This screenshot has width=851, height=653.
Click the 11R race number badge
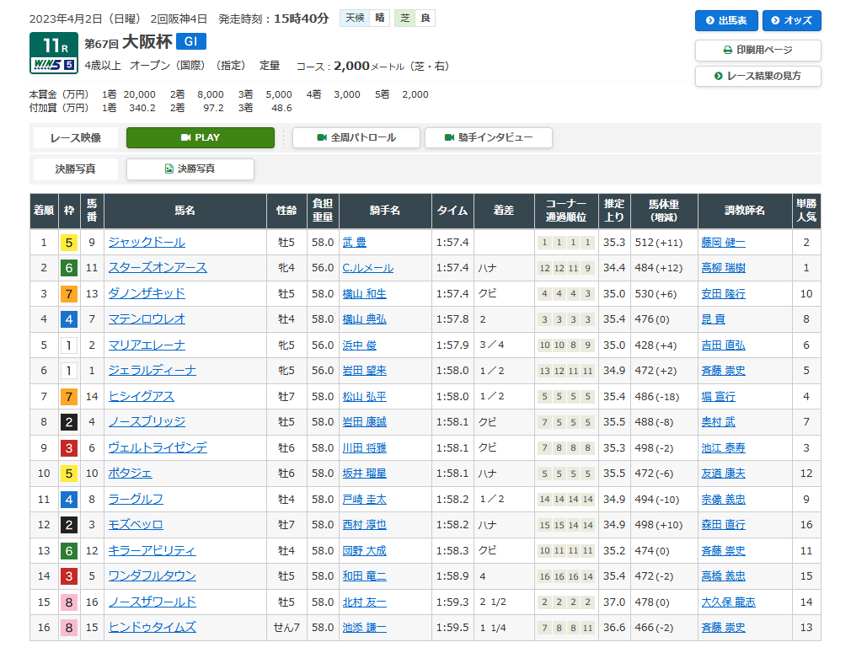54,45
